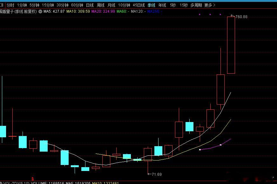This screenshot has height=184, width=277.
Task: Switch to the 日线 daily chart tab
Action: tap(90, 5)
